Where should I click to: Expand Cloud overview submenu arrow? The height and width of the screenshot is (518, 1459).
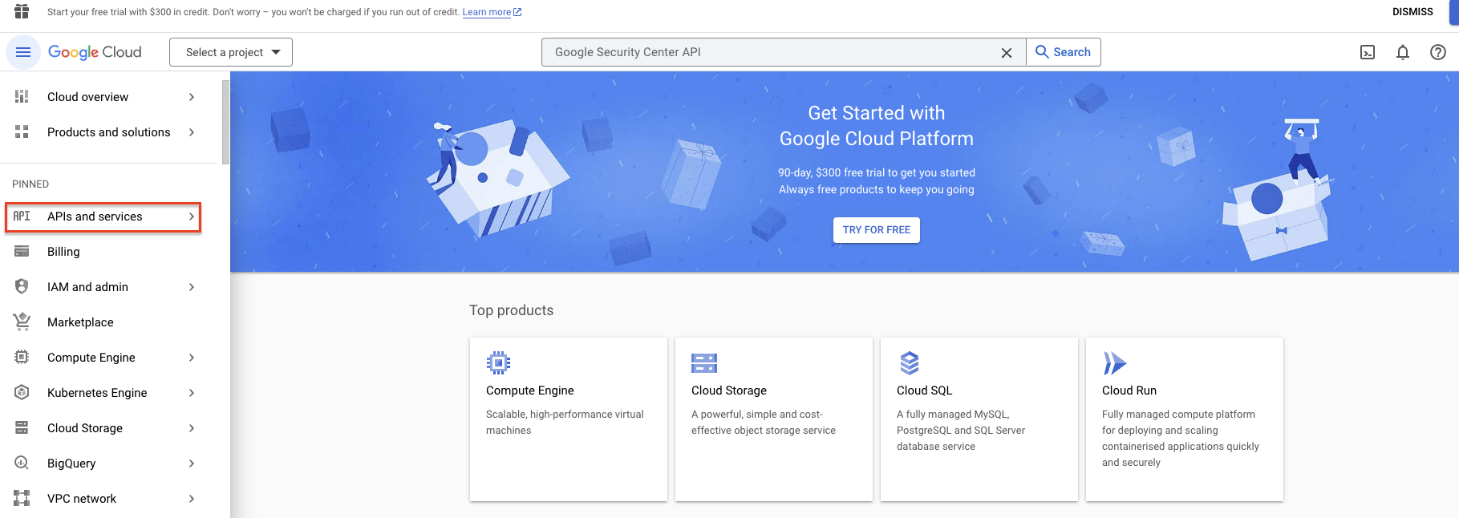192,97
